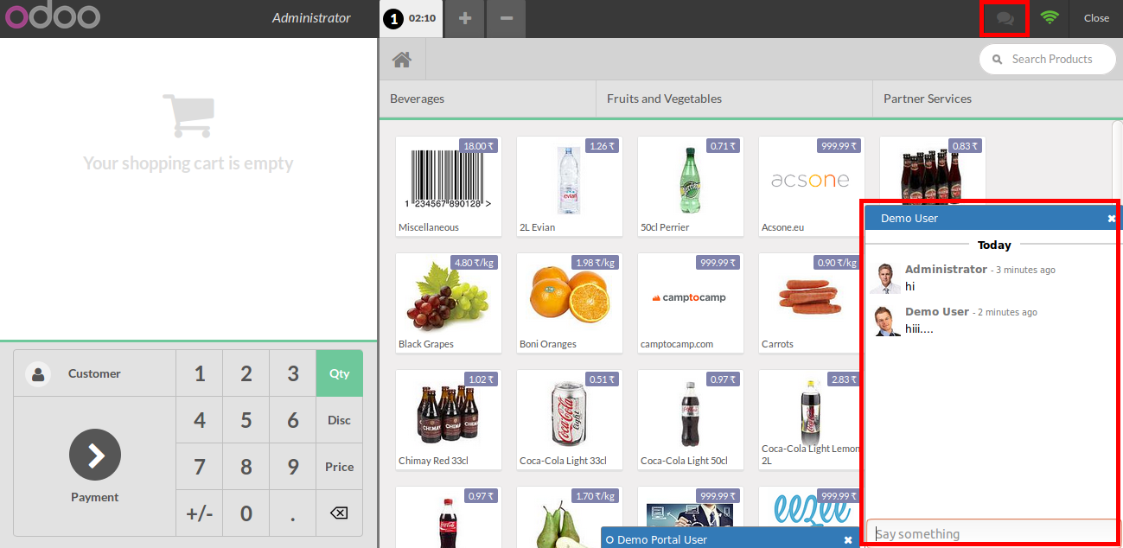1123x548 pixels.
Task: Add Miscellaneous barcode product
Action: 449,186
